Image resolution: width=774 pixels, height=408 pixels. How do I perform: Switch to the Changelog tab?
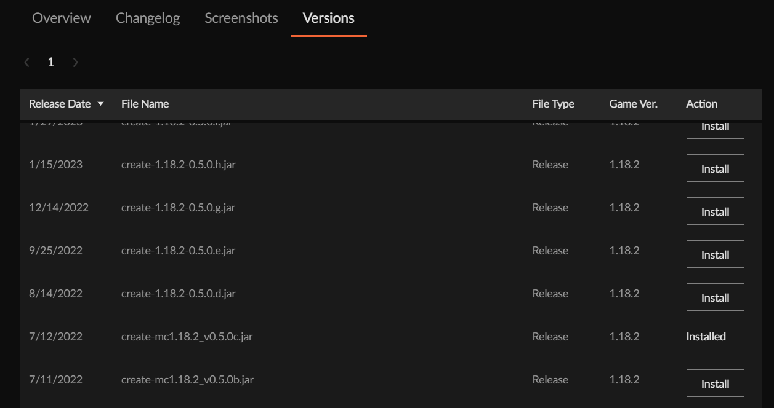click(x=148, y=18)
